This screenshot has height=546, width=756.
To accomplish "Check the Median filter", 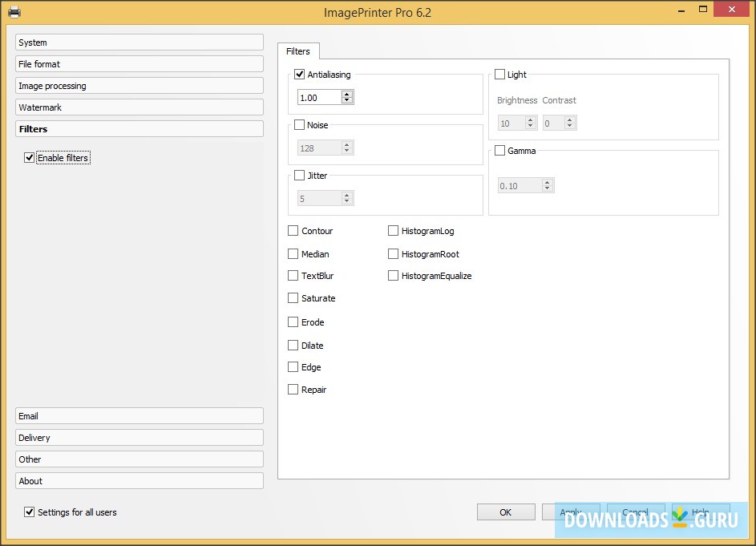I will [293, 253].
